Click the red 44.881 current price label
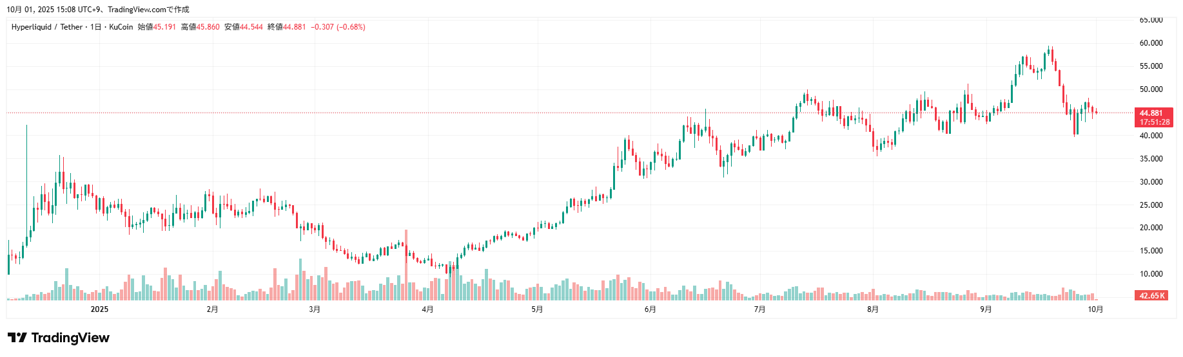The width and height of the screenshot is (1183, 357). tap(1151, 113)
